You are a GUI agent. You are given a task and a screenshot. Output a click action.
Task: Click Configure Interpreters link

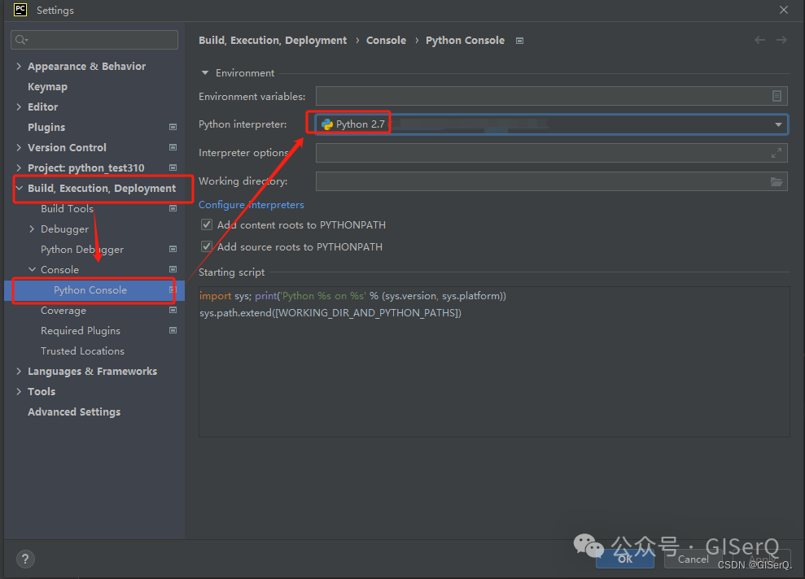pos(251,205)
